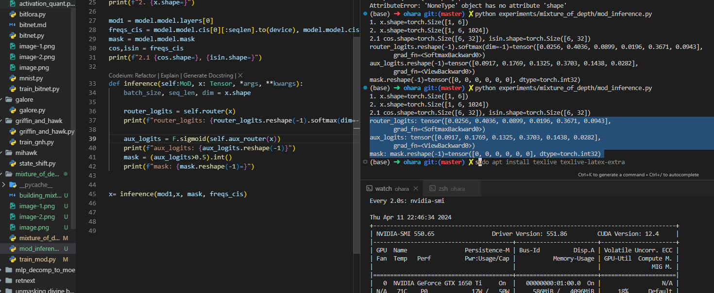
Task: Click the Python icon beside train_mod.py
Action: coord(13,260)
